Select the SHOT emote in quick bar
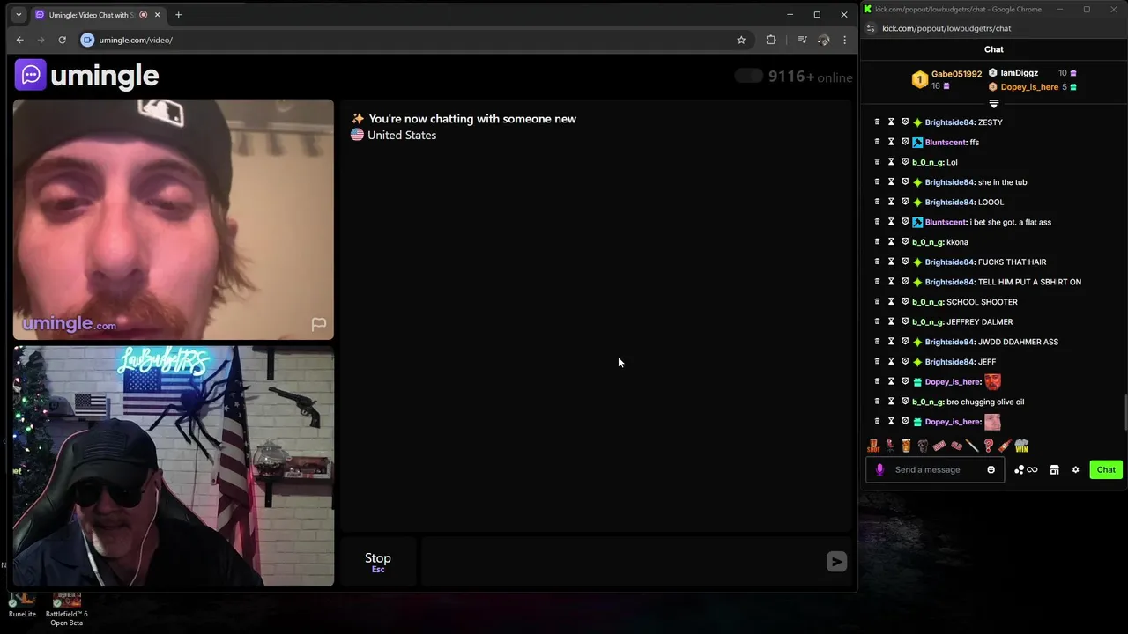This screenshot has width=1128, height=634. pyautogui.click(x=873, y=446)
